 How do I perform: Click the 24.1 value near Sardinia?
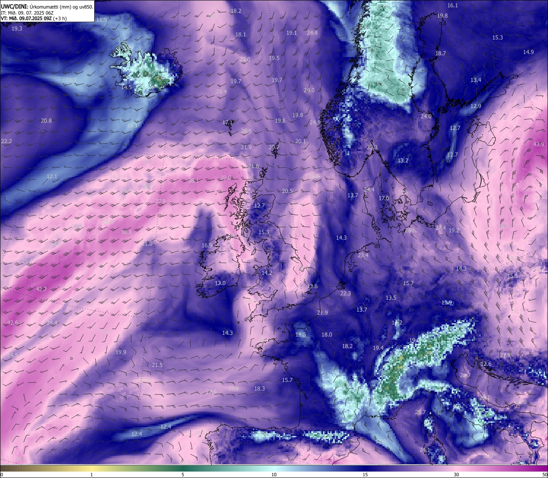424,450
